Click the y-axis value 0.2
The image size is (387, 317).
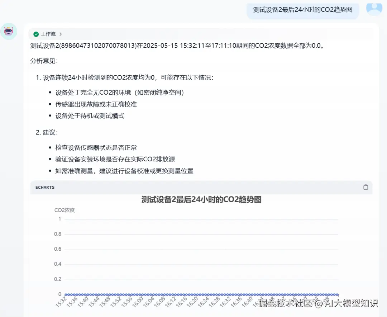(x=58, y=279)
